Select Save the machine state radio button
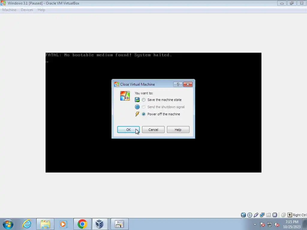Image resolution: width=307 pixels, height=230 pixels. [144, 100]
